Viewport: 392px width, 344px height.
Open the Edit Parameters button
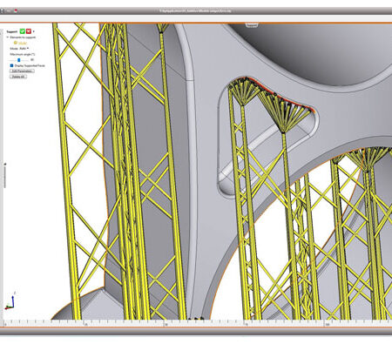[x=22, y=71]
